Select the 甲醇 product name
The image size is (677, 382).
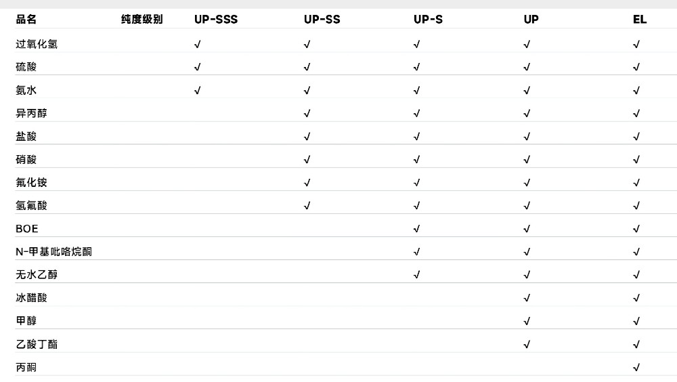pos(26,321)
